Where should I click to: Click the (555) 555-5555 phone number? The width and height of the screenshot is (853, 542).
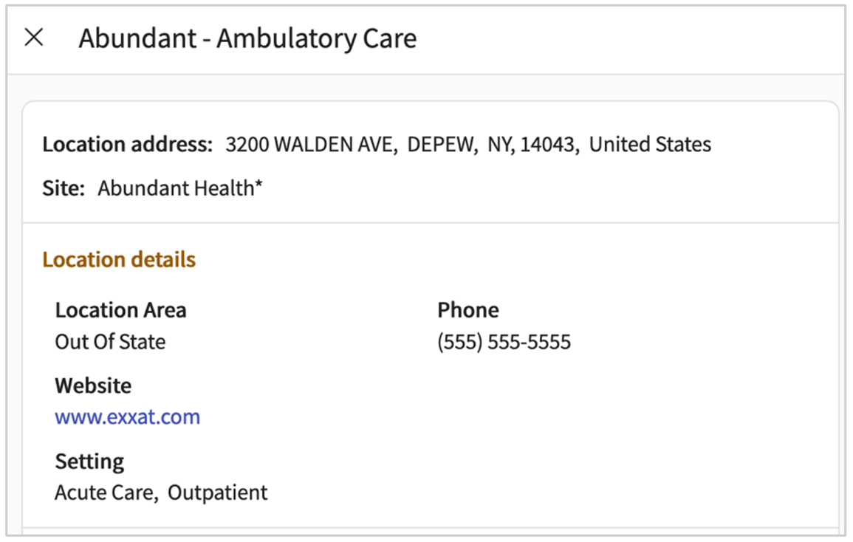coord(504,342)
